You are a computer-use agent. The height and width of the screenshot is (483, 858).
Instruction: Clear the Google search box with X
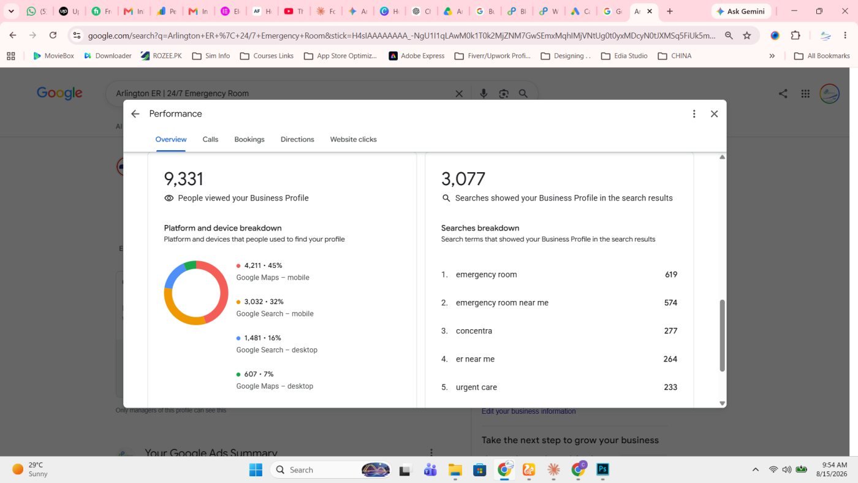(458, 94)
